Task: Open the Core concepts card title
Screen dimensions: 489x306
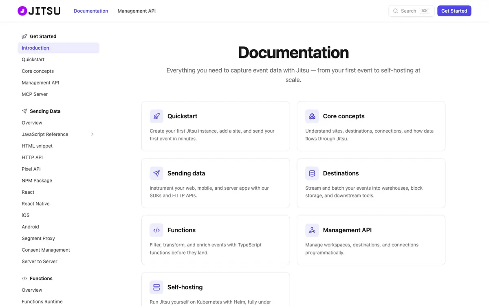Action: coord(344,116)
